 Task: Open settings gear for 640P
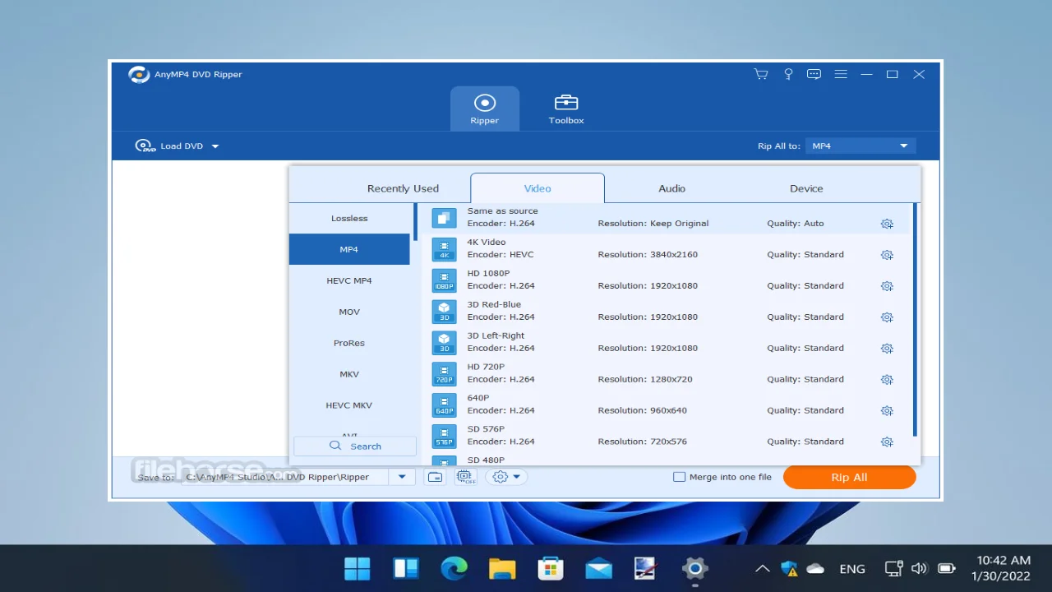click(x=887, y=411)
